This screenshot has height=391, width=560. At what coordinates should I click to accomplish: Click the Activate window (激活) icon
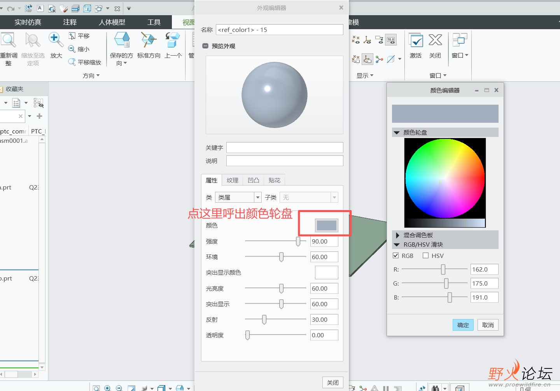click(416, 40)
